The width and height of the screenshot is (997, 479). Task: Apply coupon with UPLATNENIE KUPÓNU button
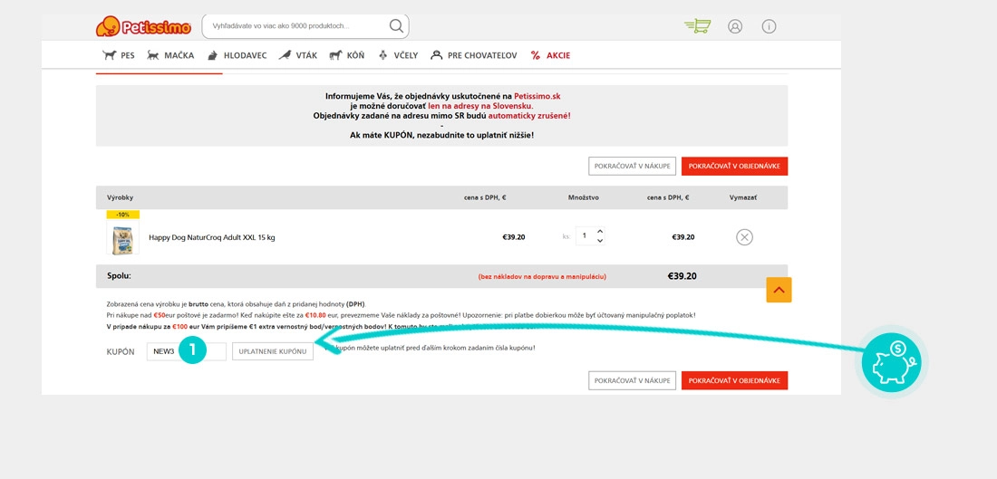pyautogui.click(x=273, y=351)
